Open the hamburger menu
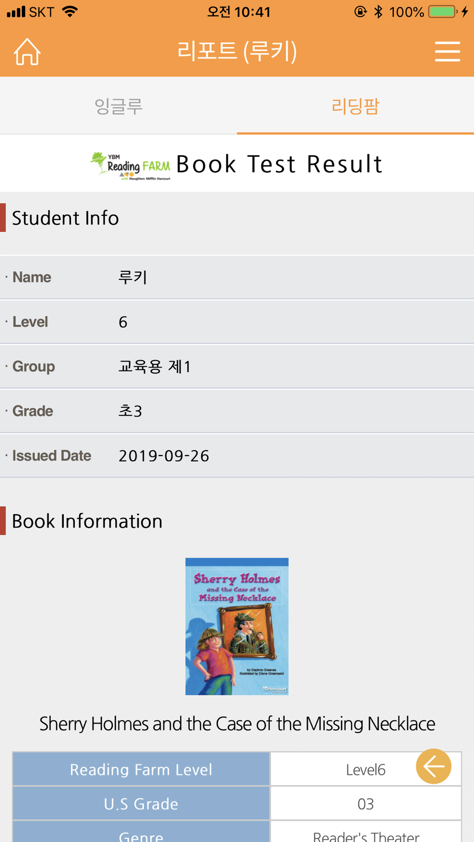 (447, 51)
